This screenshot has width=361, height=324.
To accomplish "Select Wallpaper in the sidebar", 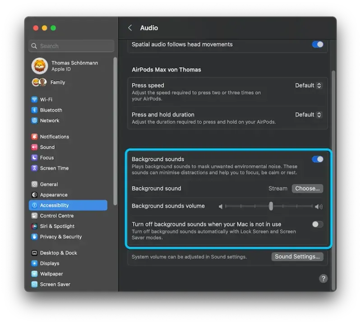I will coord(68,274).
